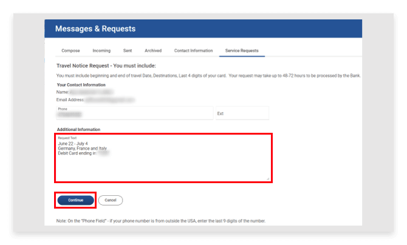The height and width of the screenshot is (245, 407).
Task: Click the Phone input field
Action: coord(135,113)
